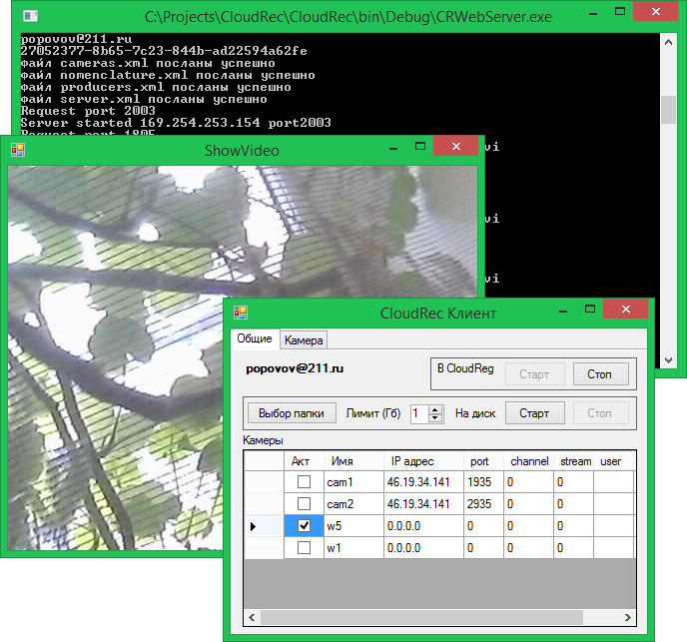
Task: Click the console line 'Server started 169.254.253.154 port2003'
Action: [176, 122]
